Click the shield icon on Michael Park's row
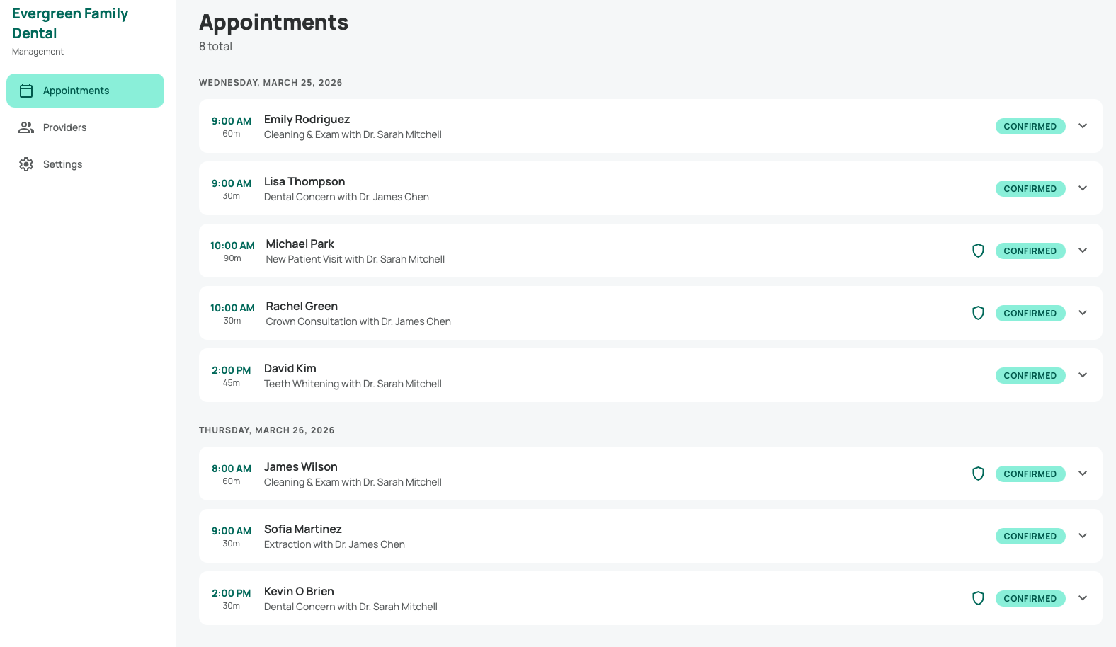This screenshot has height=647, width=1116. pos(978,251)
